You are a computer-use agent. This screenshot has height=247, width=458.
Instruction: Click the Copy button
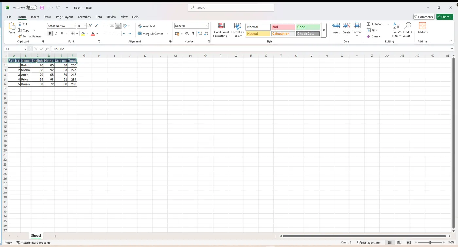click(24, 30)
